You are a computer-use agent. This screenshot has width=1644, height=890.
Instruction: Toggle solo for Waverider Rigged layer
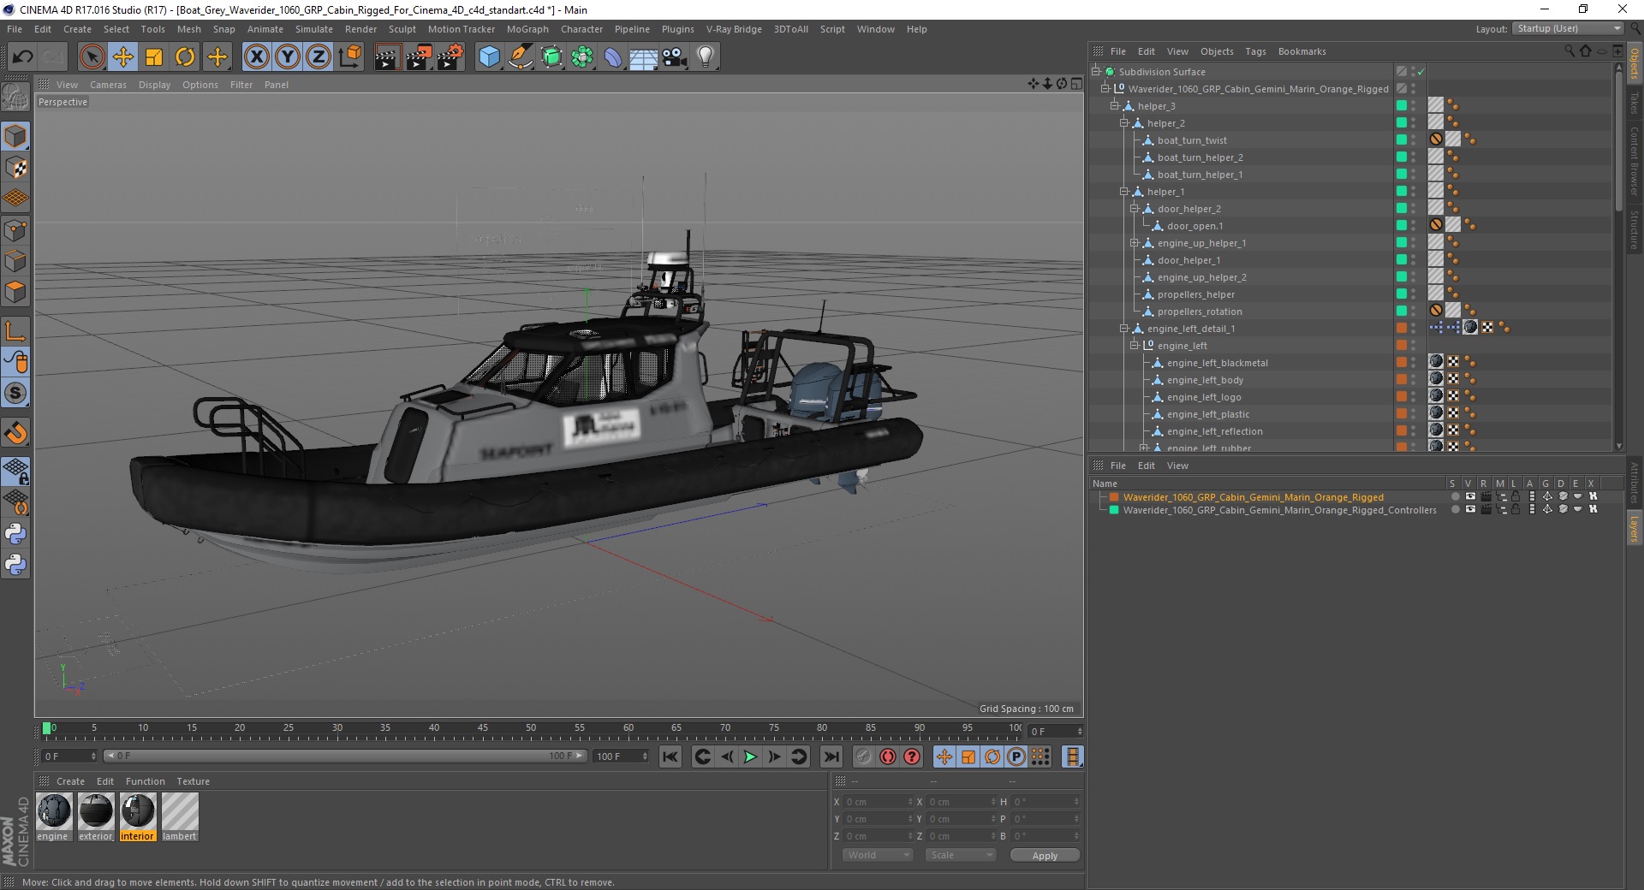click(x=1455, y=496)
